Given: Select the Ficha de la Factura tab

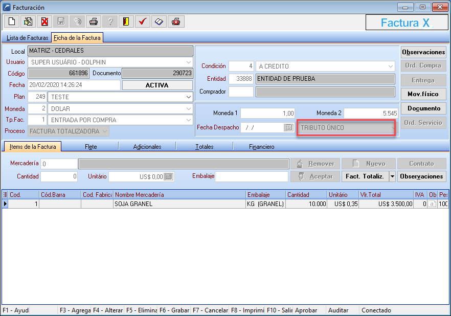Looking at the screenshot, I should click(77, 38).
